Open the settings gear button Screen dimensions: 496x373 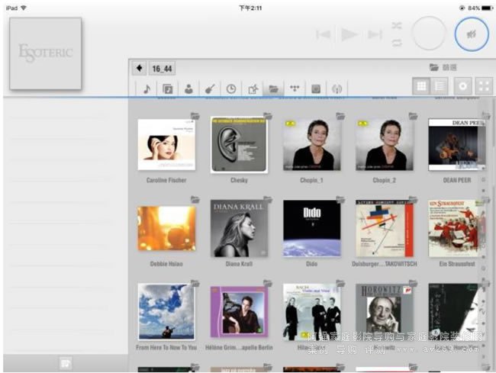coord(462,86)
